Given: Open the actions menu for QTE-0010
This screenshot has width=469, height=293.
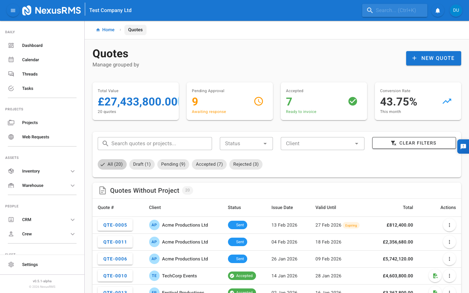Looking at the screenshot, I should click(449, 276).
